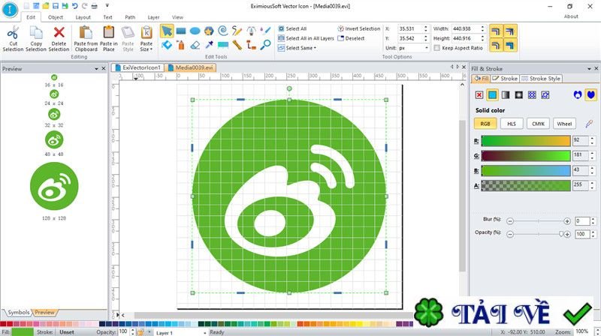
Task: Click the Invert Selection button
Action: click(x=358, y=28)
